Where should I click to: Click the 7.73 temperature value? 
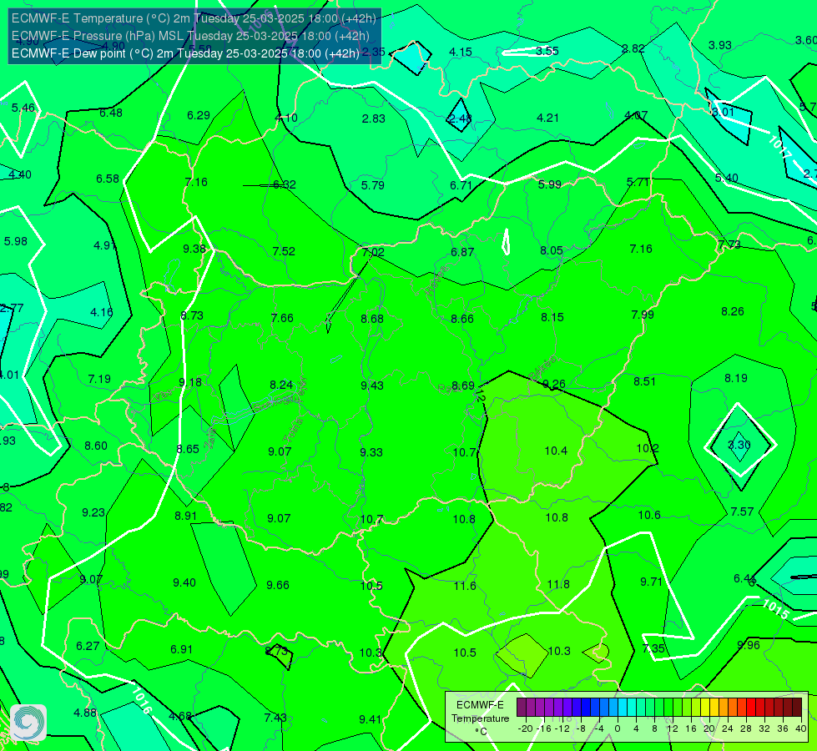coord(729,244)
